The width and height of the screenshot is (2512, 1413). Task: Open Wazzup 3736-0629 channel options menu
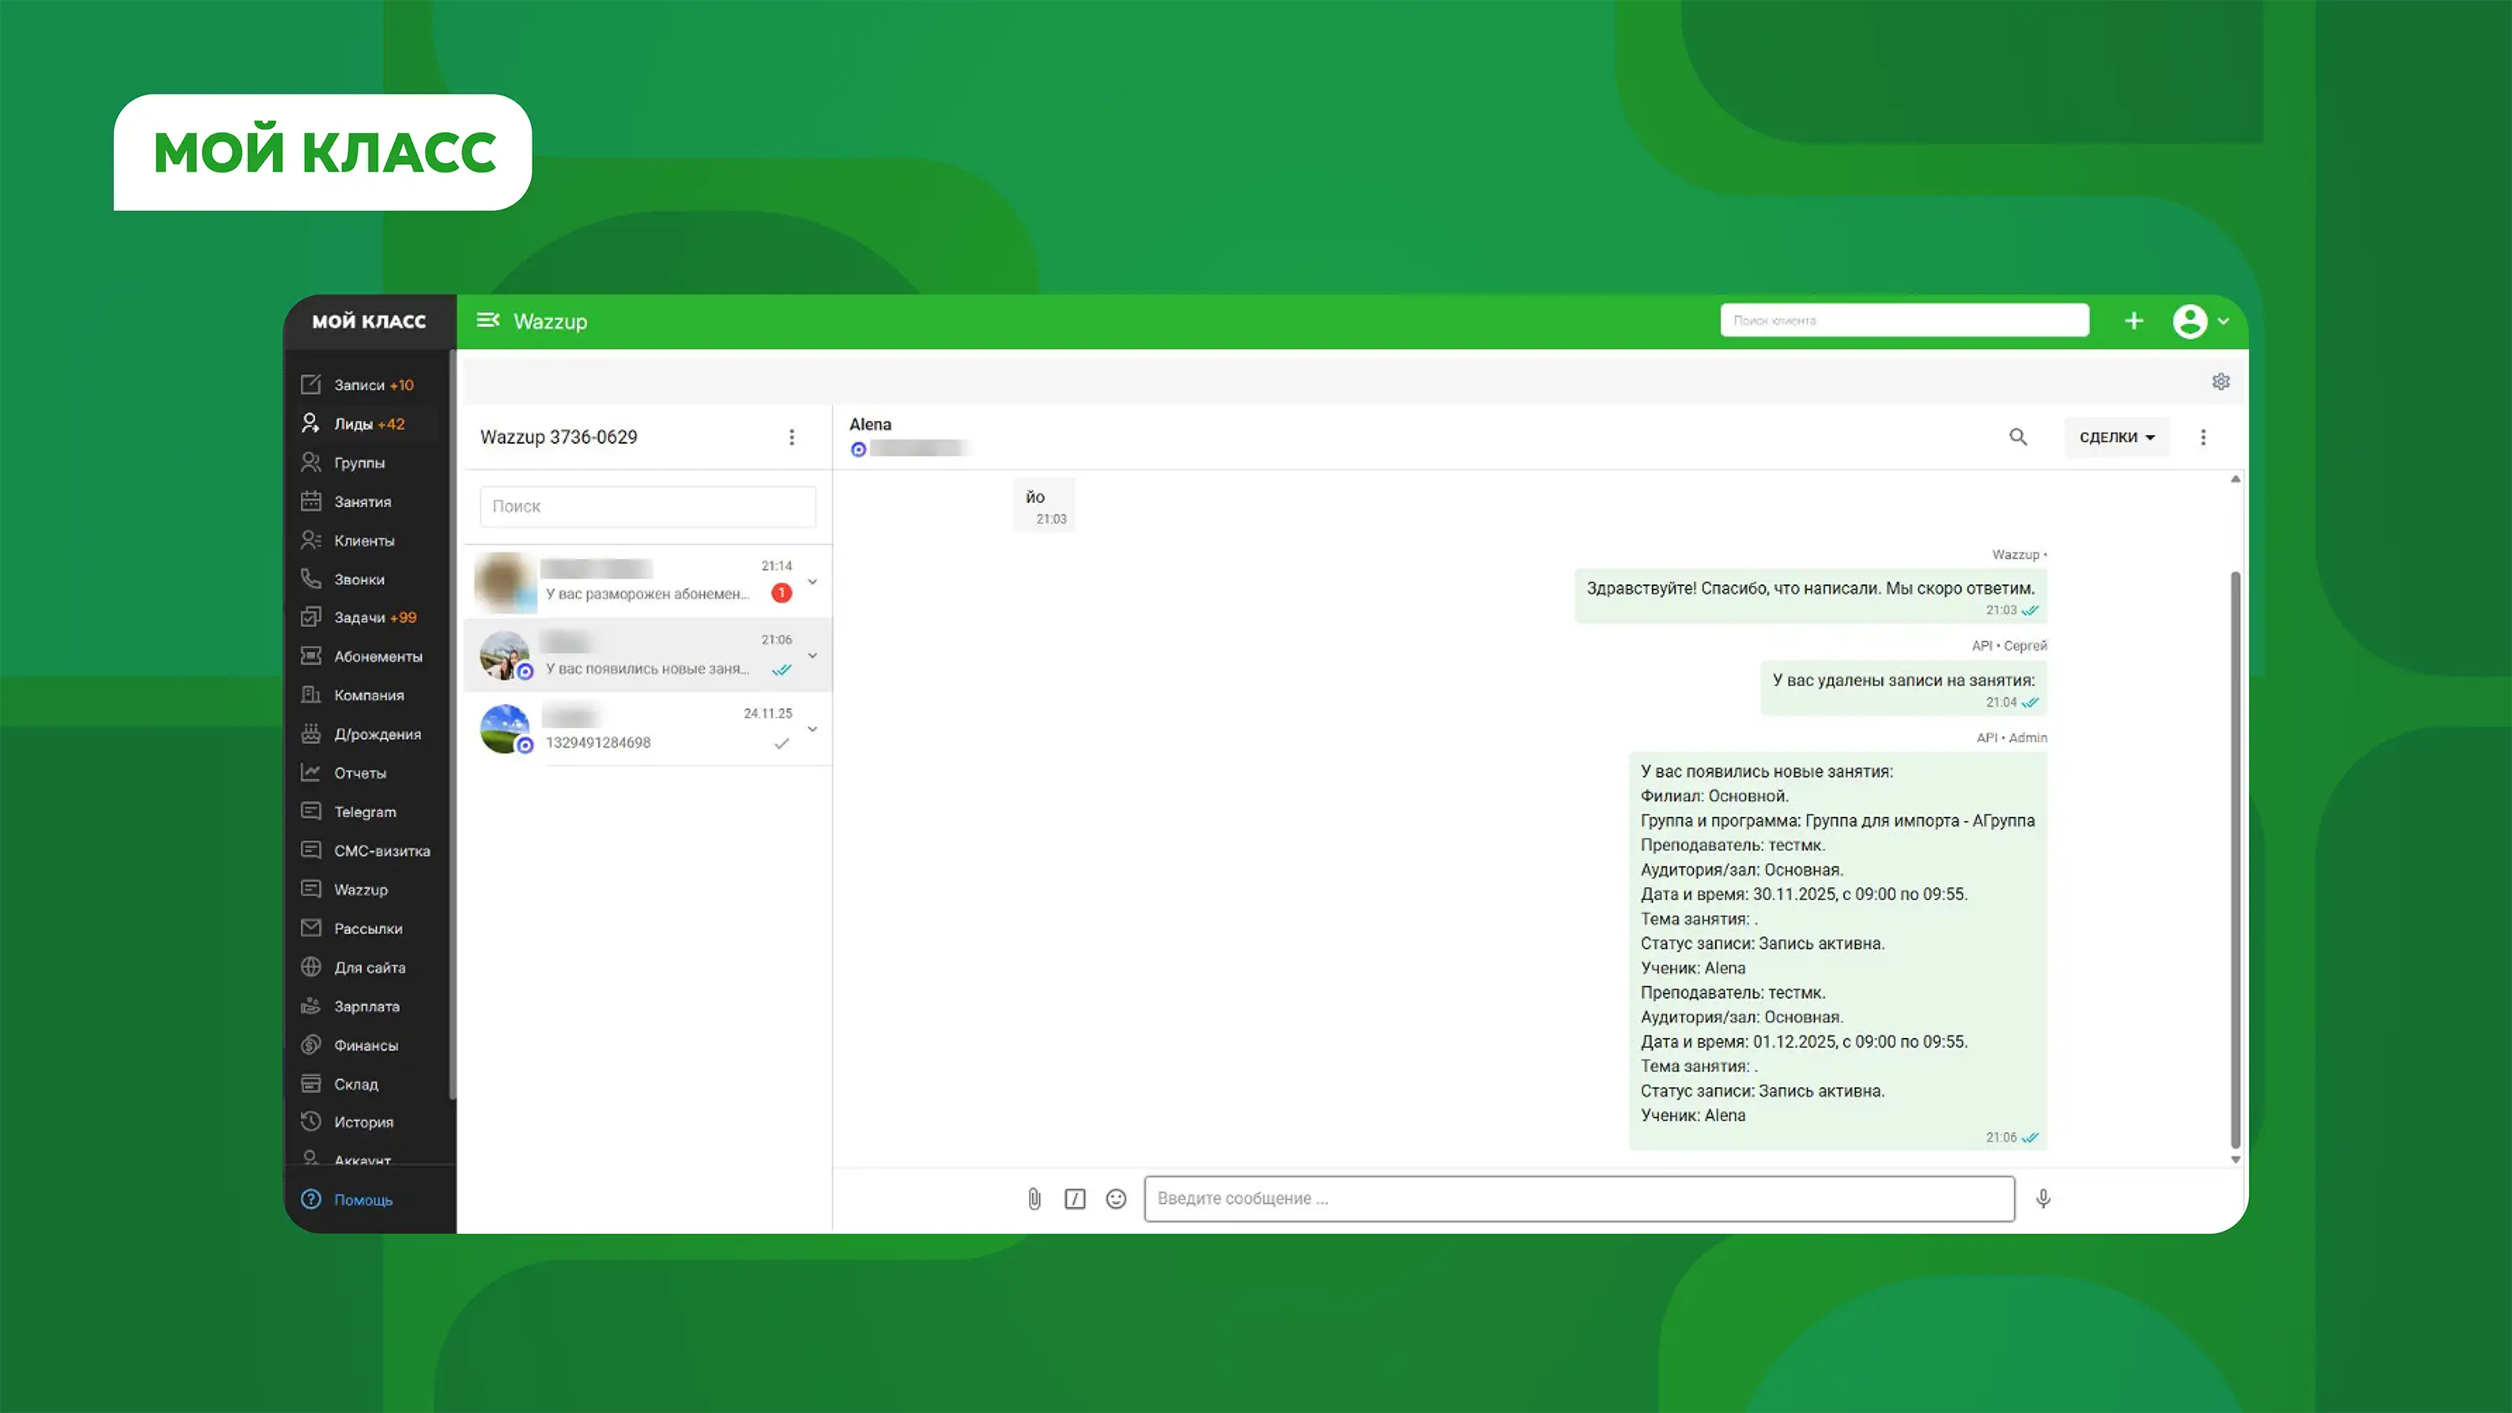coord(792,437)
